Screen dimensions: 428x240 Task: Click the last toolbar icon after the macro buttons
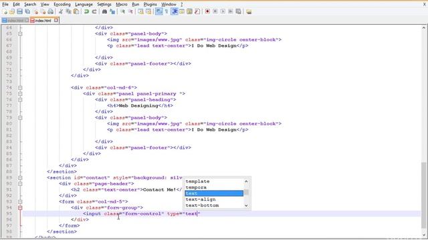tap(249, 11)
